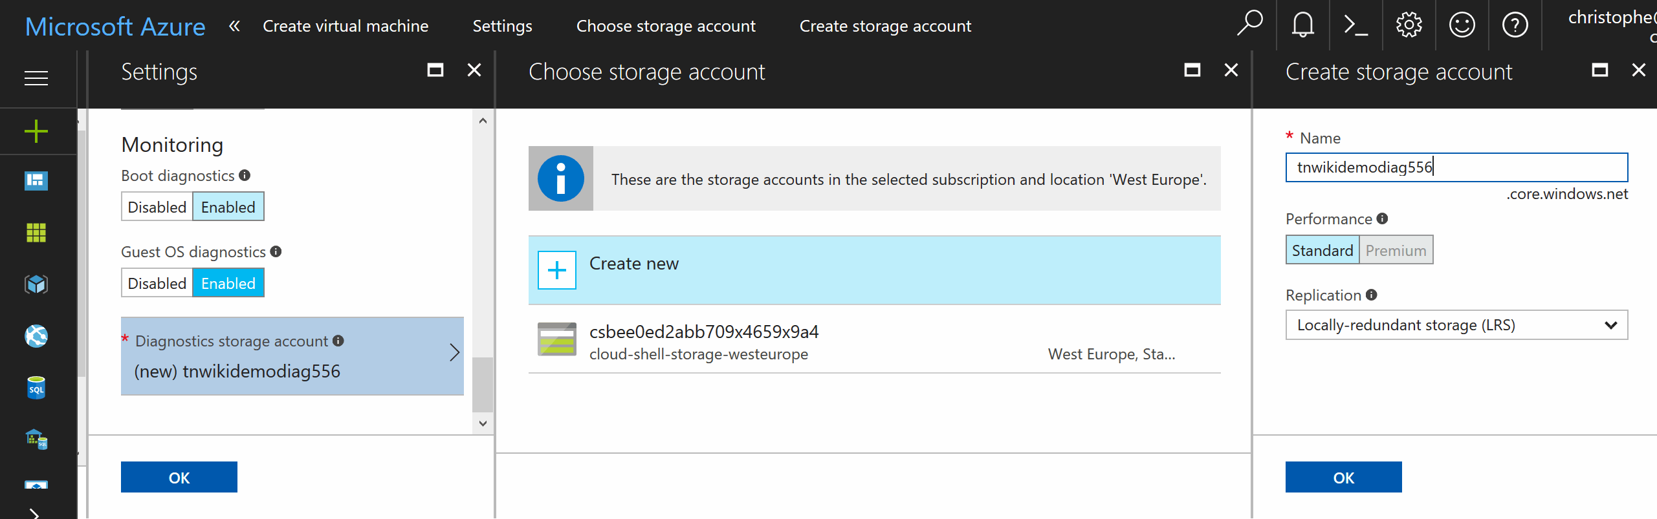The image size is (1657, 519).
Task: Open portal settings gear icon
Action: pos(1409,25)
